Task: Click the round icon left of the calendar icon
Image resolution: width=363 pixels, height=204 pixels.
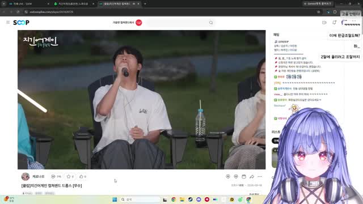Action: [236, 176]
